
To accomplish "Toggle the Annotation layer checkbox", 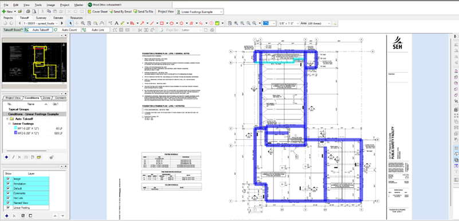I will (8, 184).
